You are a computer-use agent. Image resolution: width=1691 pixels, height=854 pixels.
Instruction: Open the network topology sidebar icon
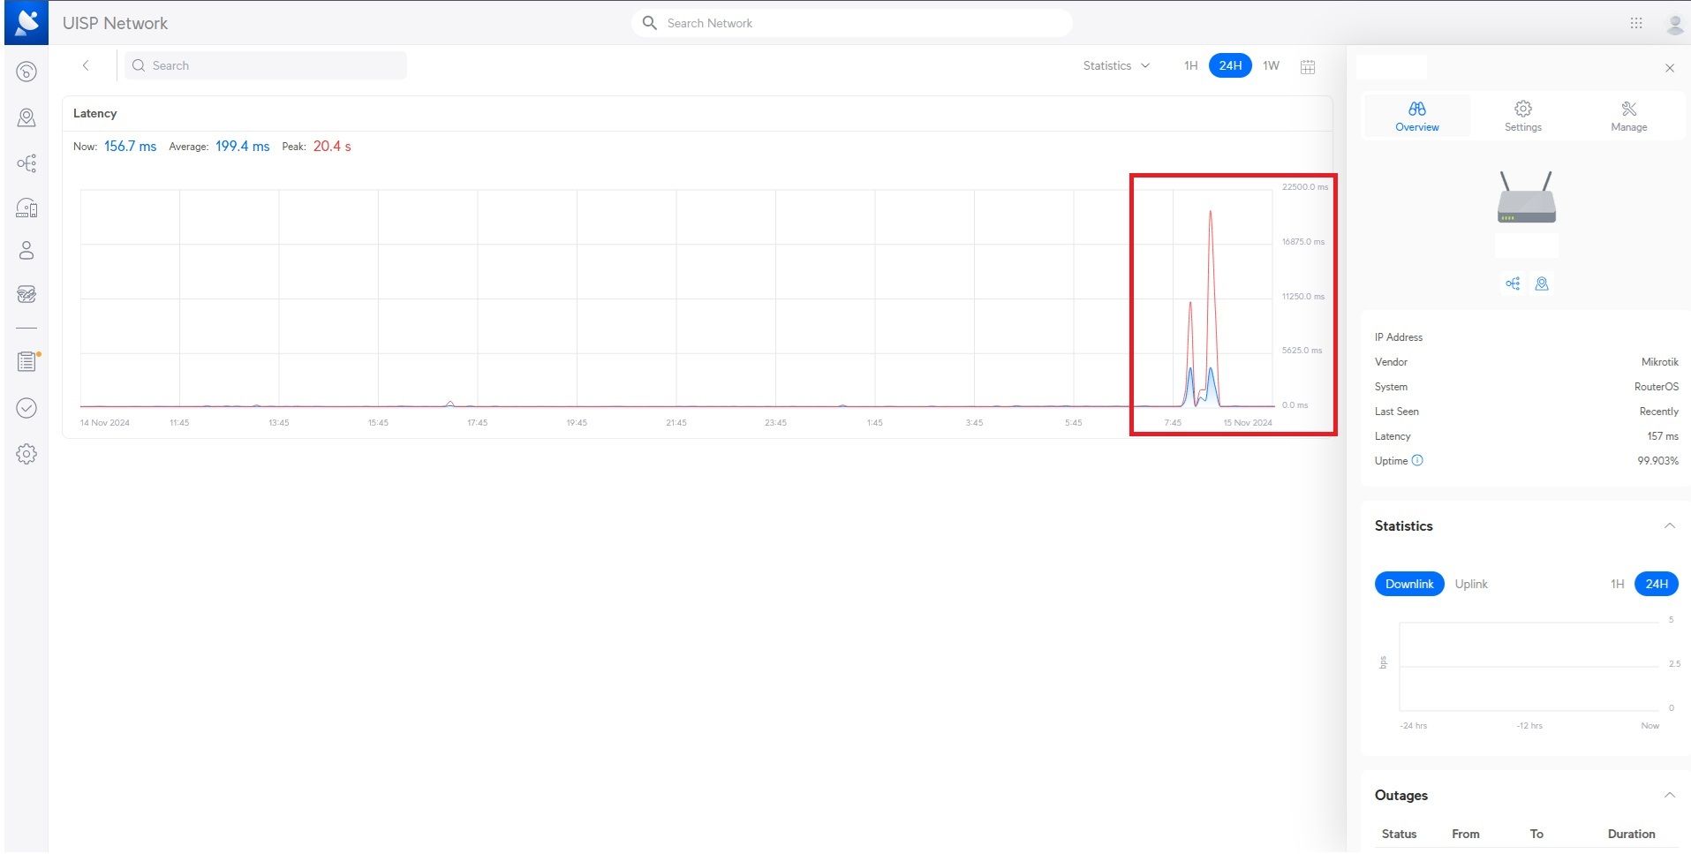point(26,163)
